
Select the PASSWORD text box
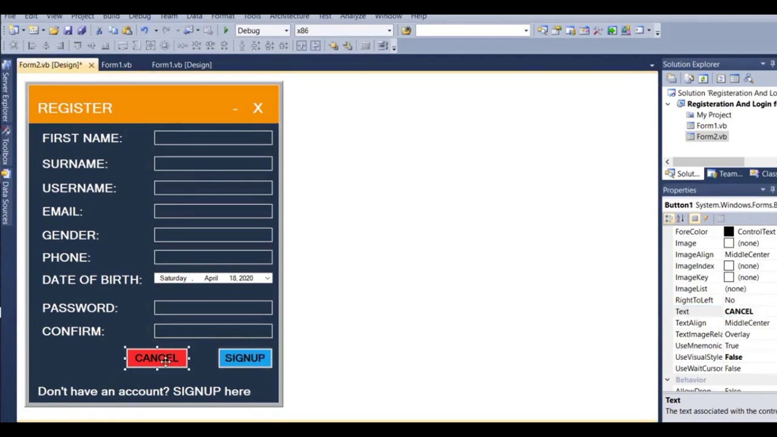point(213,308)
